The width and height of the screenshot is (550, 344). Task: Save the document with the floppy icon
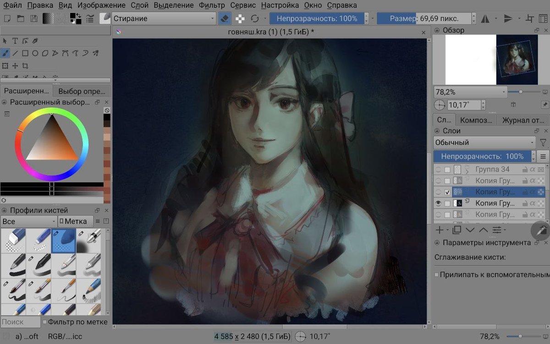tap(34, 18)
